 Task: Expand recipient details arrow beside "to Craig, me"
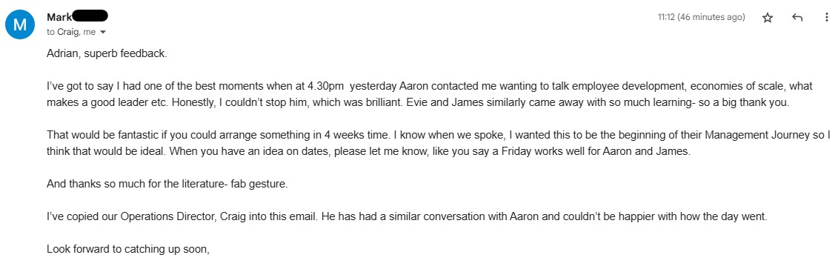(103, 32)
